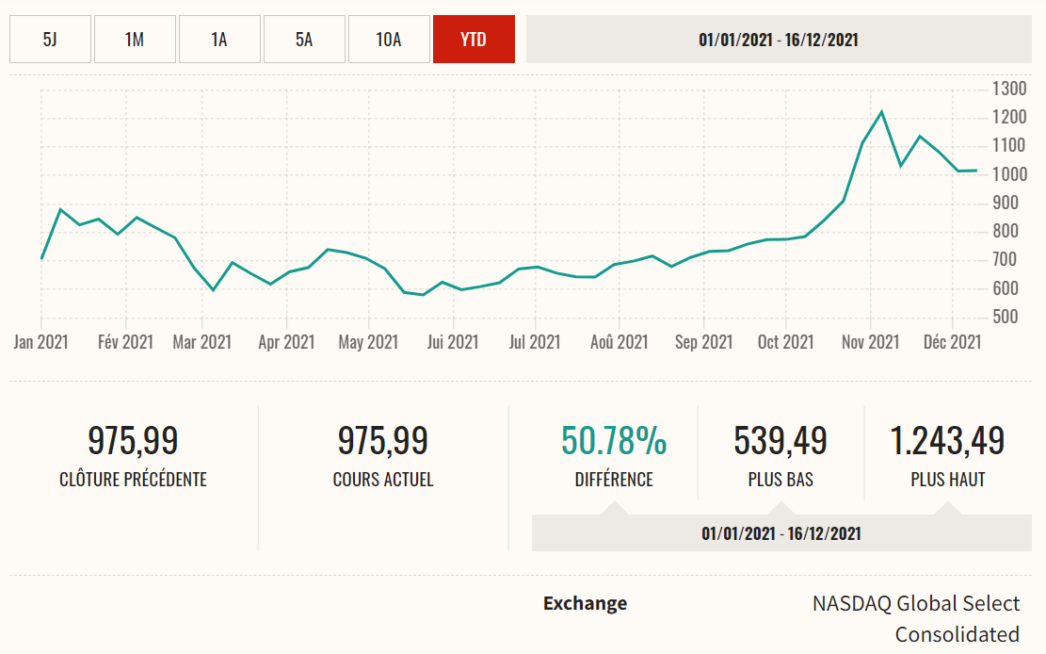Click the Plus Haut value 1.243,49
1046x654 pixels.
[x=947, y=441]
